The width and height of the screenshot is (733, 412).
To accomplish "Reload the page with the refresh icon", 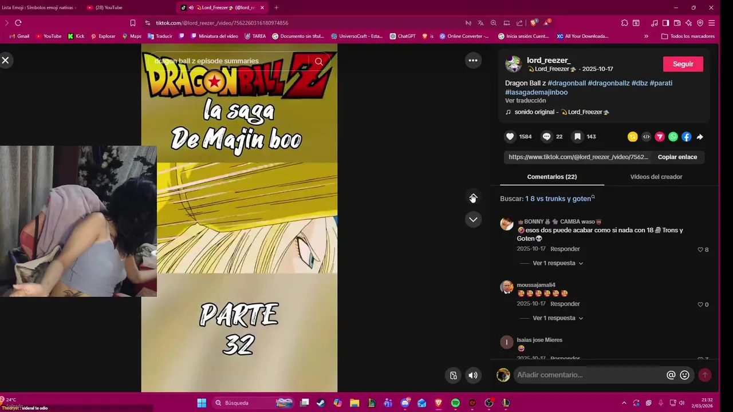I will [18, 23].
